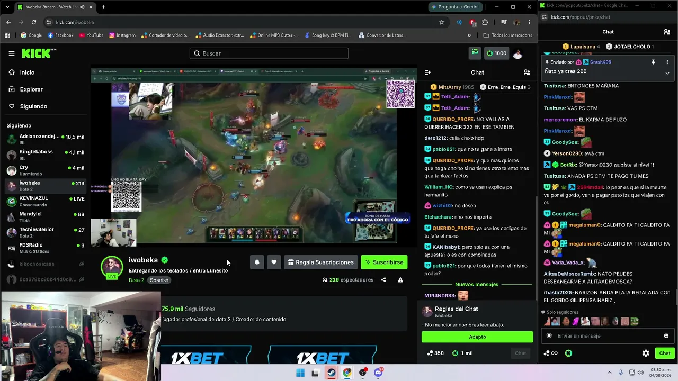Open Chrome media controls icon
This screenshot has width=678, height=381.
[504, 22]
